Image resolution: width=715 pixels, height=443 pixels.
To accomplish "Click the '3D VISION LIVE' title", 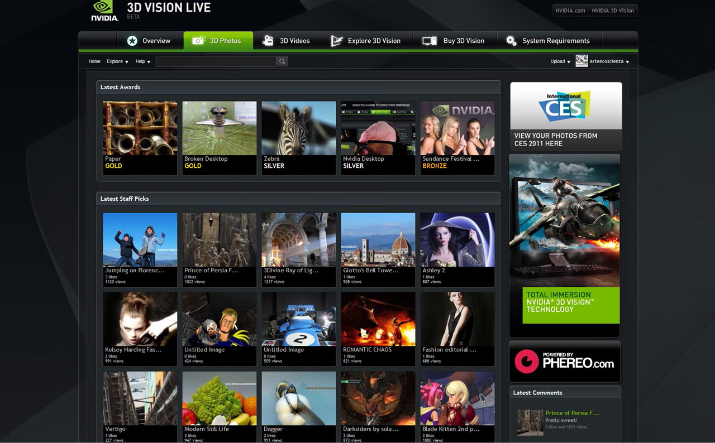I will (169, 8).
